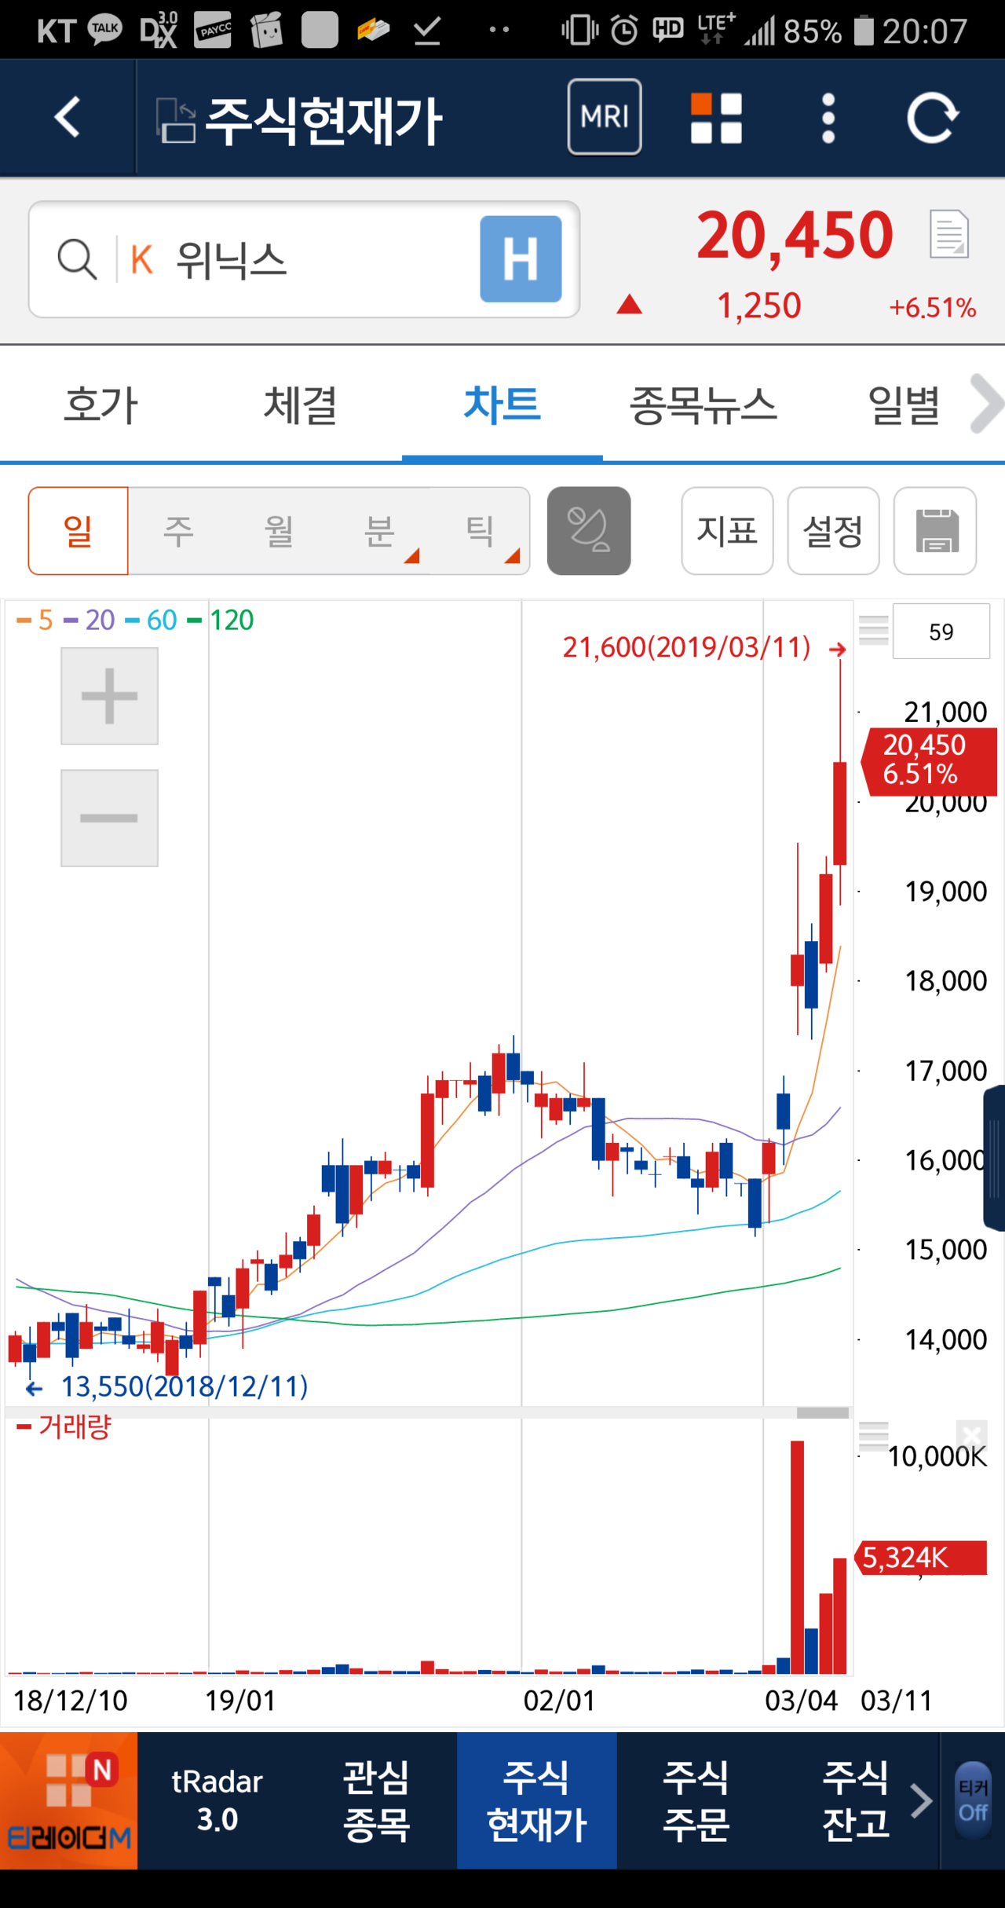Viewport: 1005px width, 1908px height.
Task: Zoom in chart with plus button
Action: [109, 696]
